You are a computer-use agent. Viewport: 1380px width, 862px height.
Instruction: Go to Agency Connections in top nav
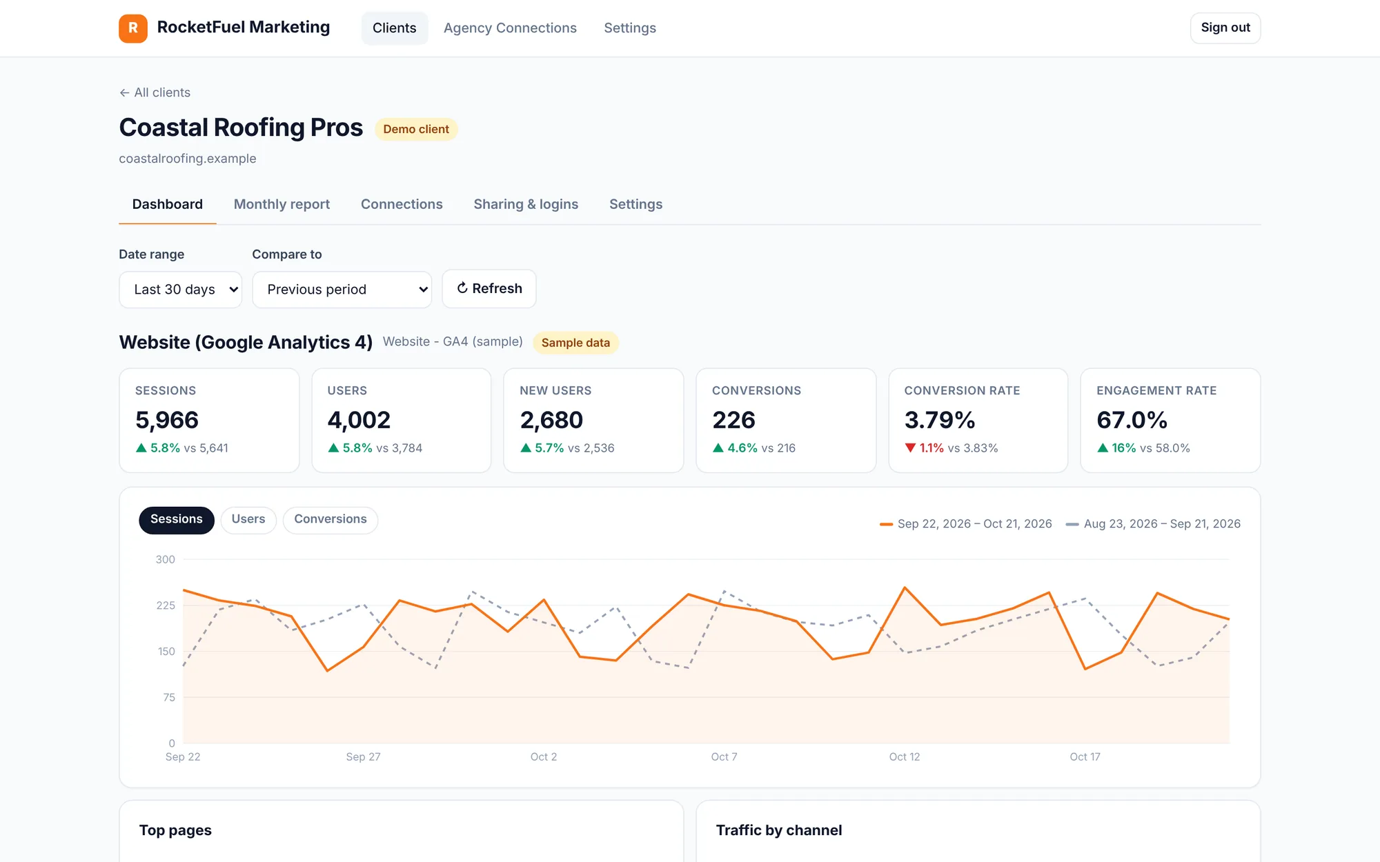tap(510, 28)
